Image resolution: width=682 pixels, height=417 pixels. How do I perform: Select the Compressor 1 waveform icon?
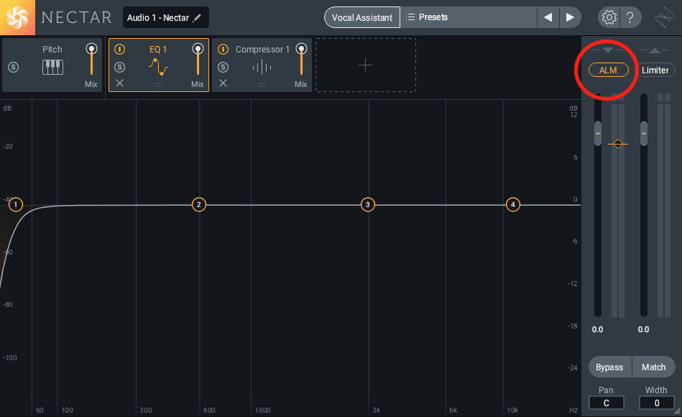tap(262, 67)
